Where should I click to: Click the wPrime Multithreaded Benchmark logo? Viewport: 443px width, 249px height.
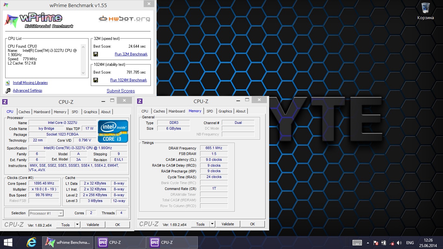click(39, 20)
